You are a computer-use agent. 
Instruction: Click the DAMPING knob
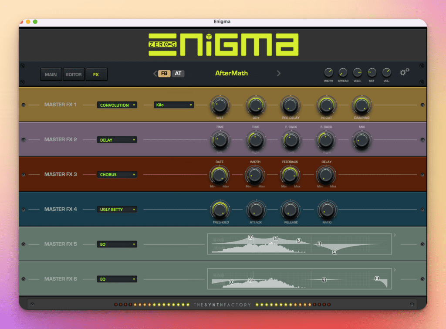(362, 105)
